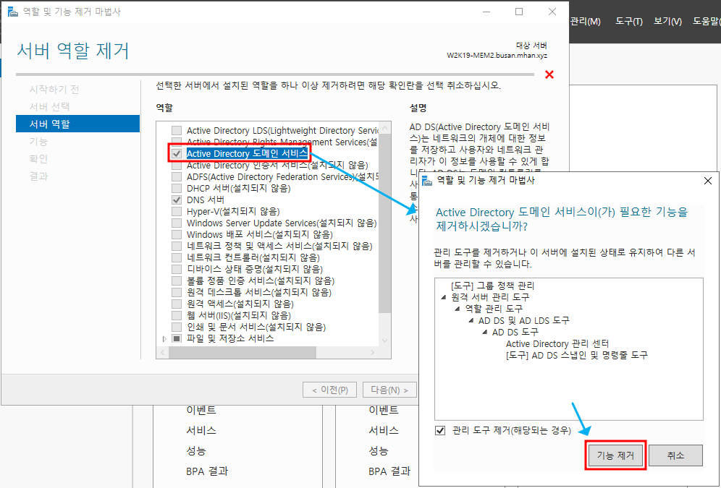Expand 파일 및 저장소 서비스 tree arrow
The height and width of the screenshot is (488, 721).
click(164, 339)
